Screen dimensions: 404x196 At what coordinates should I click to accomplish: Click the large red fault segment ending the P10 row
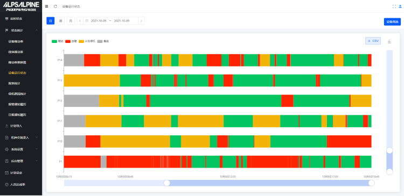coord(350,141)
